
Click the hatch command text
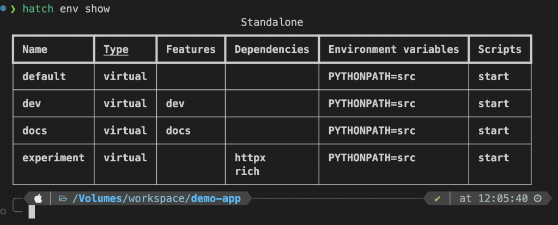tap(38, 9)
